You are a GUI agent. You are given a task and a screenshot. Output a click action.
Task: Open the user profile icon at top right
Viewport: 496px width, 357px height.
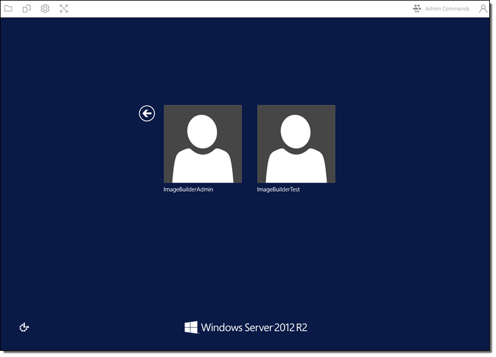coord(483,9)
